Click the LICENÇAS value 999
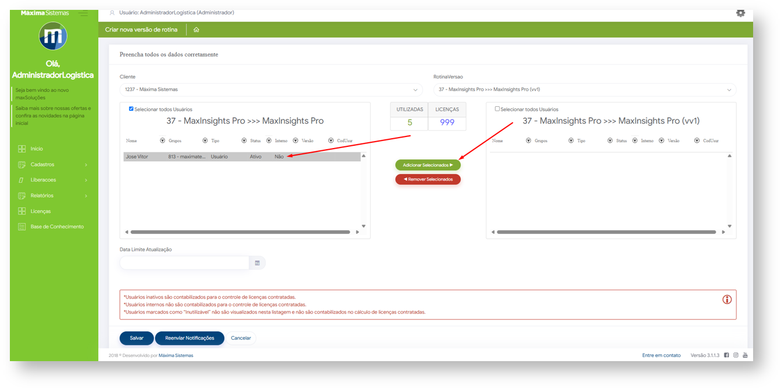Image resolution: width=781 pixels, height=389 pixels. point(447,123)
